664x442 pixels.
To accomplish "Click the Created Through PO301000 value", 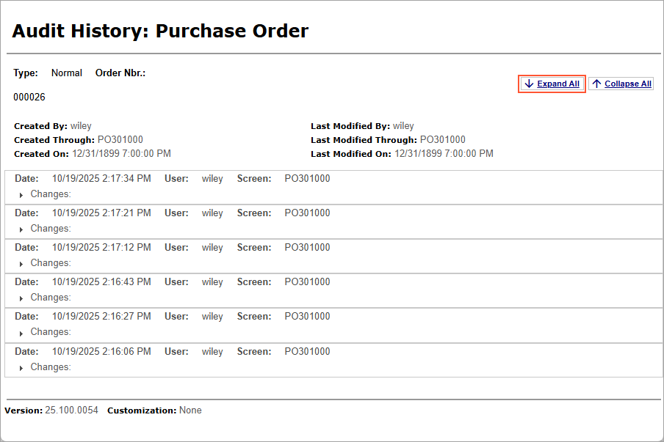I will (x=120, y=140).
